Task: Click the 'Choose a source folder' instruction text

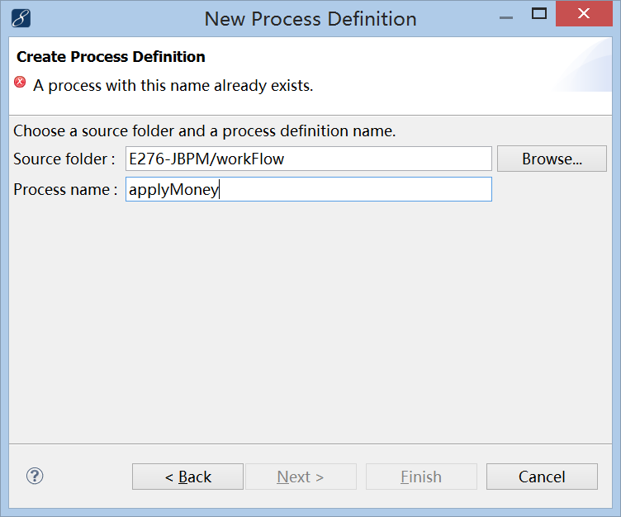Action: tap(205, 130)
